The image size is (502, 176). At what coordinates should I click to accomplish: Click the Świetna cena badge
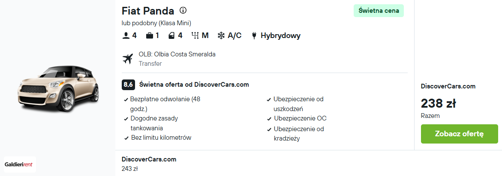379,11
